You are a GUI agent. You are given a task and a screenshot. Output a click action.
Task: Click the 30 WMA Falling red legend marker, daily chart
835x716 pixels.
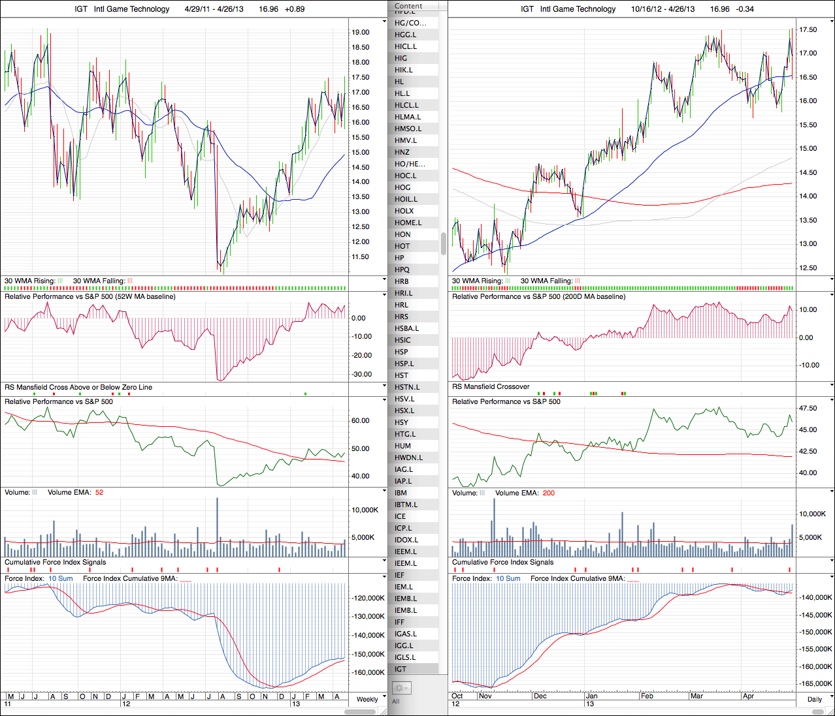tap(577, 281)
